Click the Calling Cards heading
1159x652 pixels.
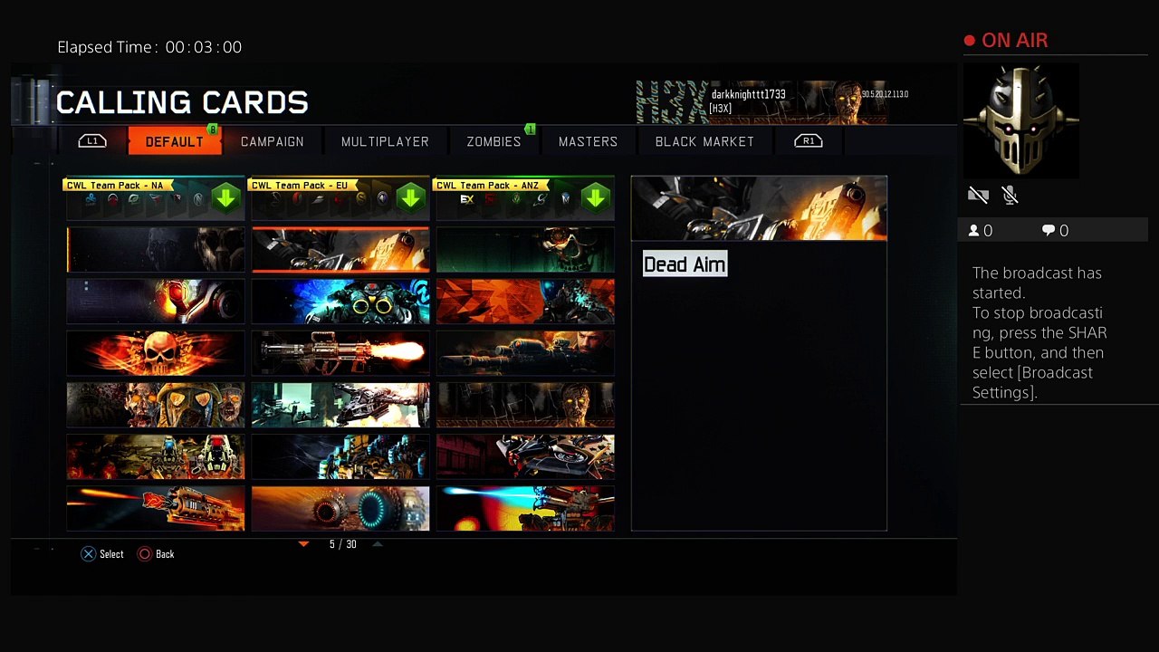[x=182, y=102]
